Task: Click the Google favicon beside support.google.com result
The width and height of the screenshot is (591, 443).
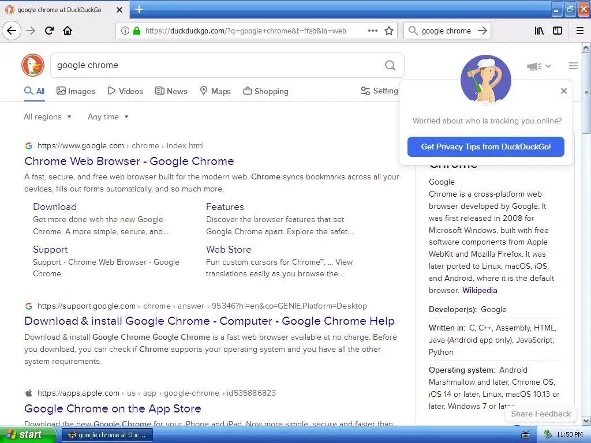Action: tap(29, 306)
